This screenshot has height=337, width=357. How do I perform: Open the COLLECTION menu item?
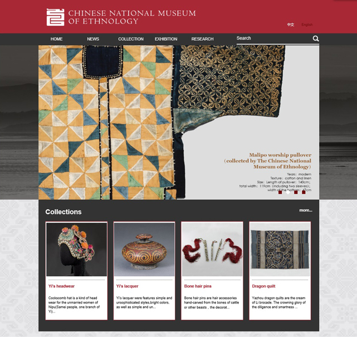coord(131,39)
